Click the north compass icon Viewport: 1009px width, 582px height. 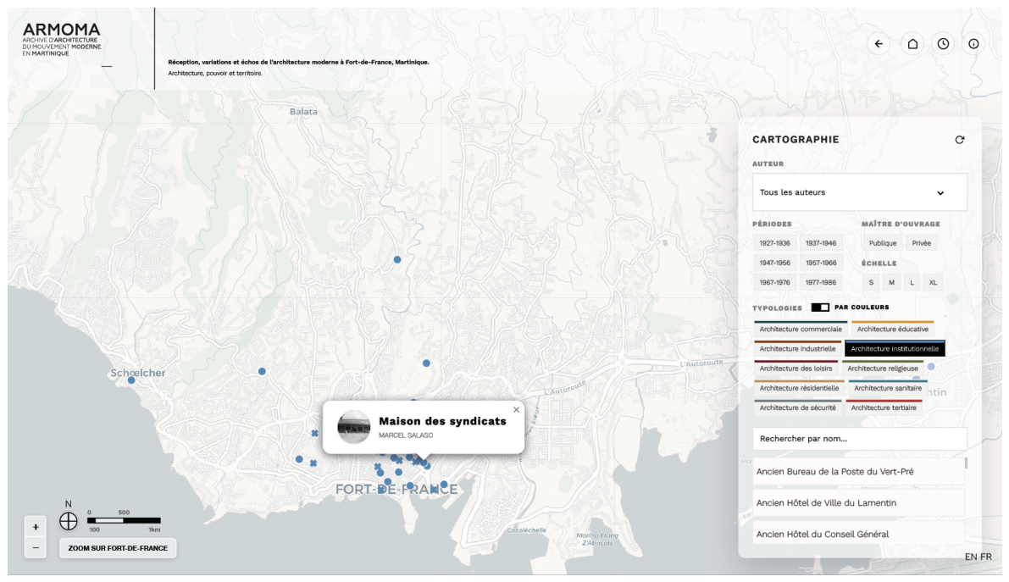tap(69, 521)
